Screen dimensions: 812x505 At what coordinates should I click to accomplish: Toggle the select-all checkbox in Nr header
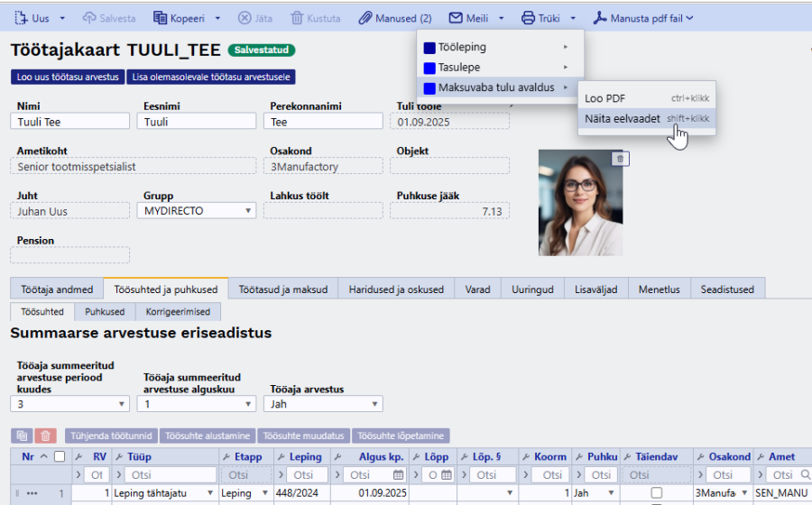pyautogui.click(x=60, y=457)
